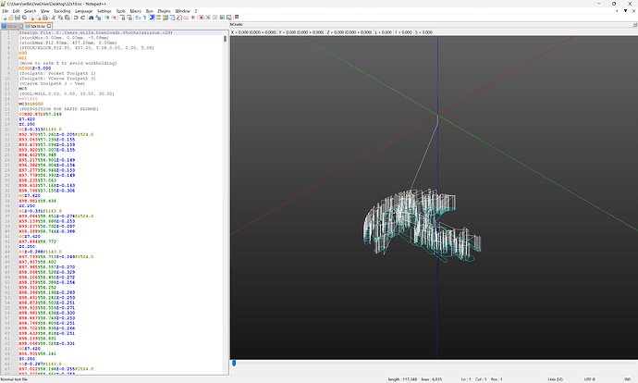Print the document with the printer icon
The width and height of the screenshot is (638, 383).
point(45,18)
